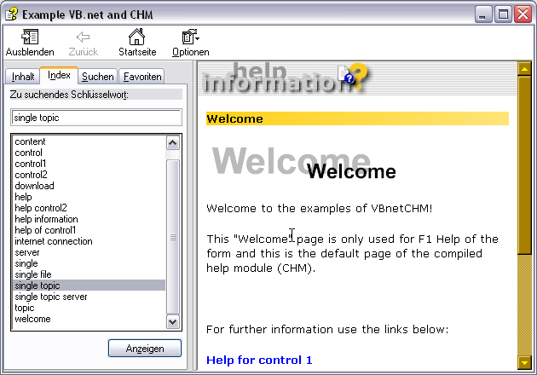Viewport: 537px width, 375px height.
Task: Pick 'welcome' keyword in the index
Action: [x=32, y=319]
